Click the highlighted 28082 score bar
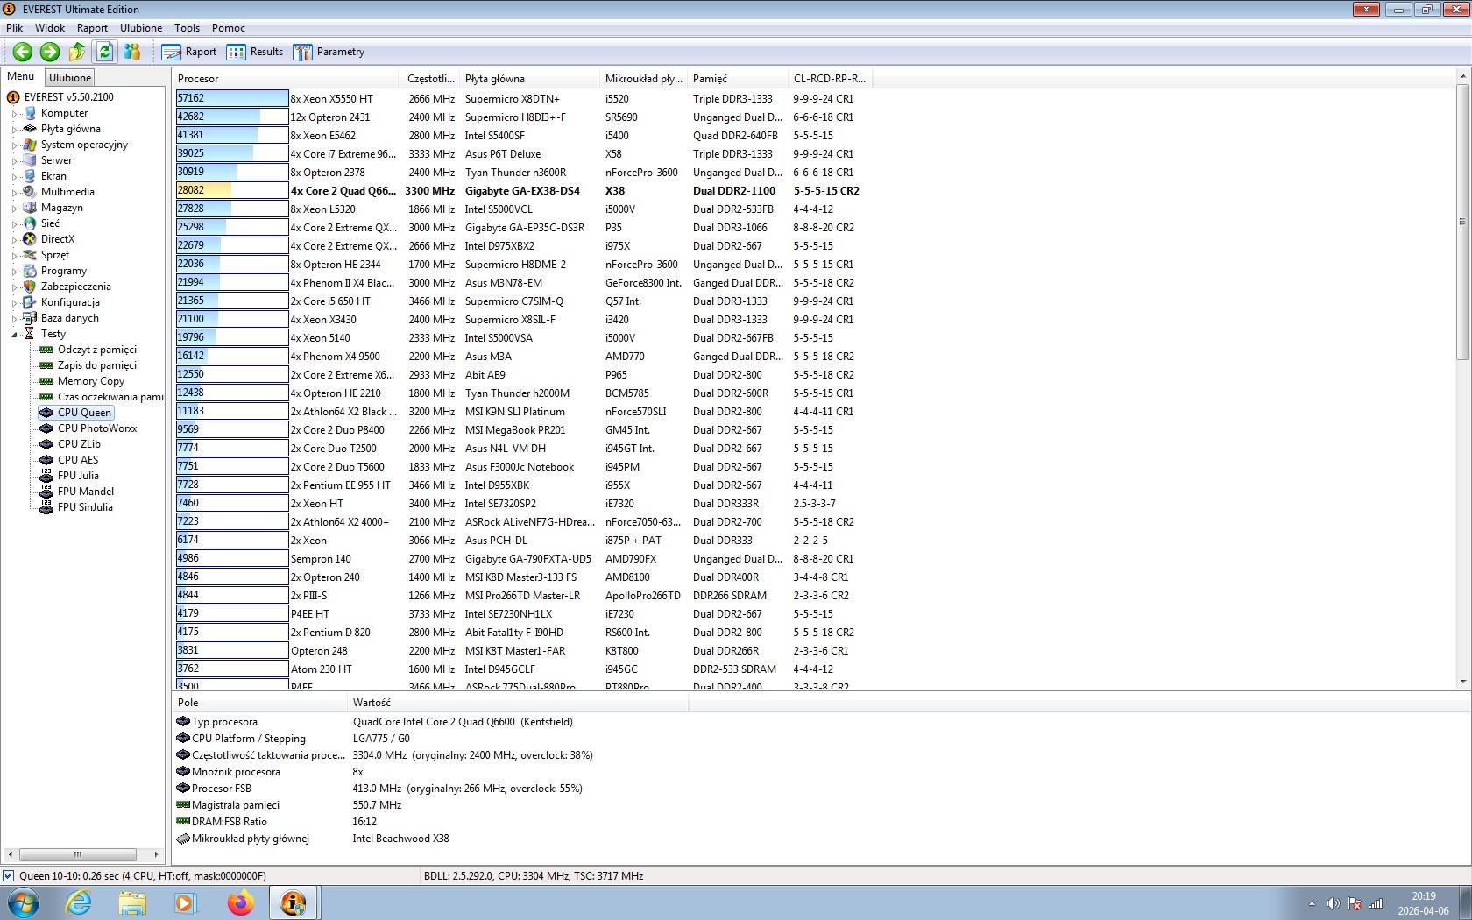This screenshot has width=1472, height=920. pos(232,190)
